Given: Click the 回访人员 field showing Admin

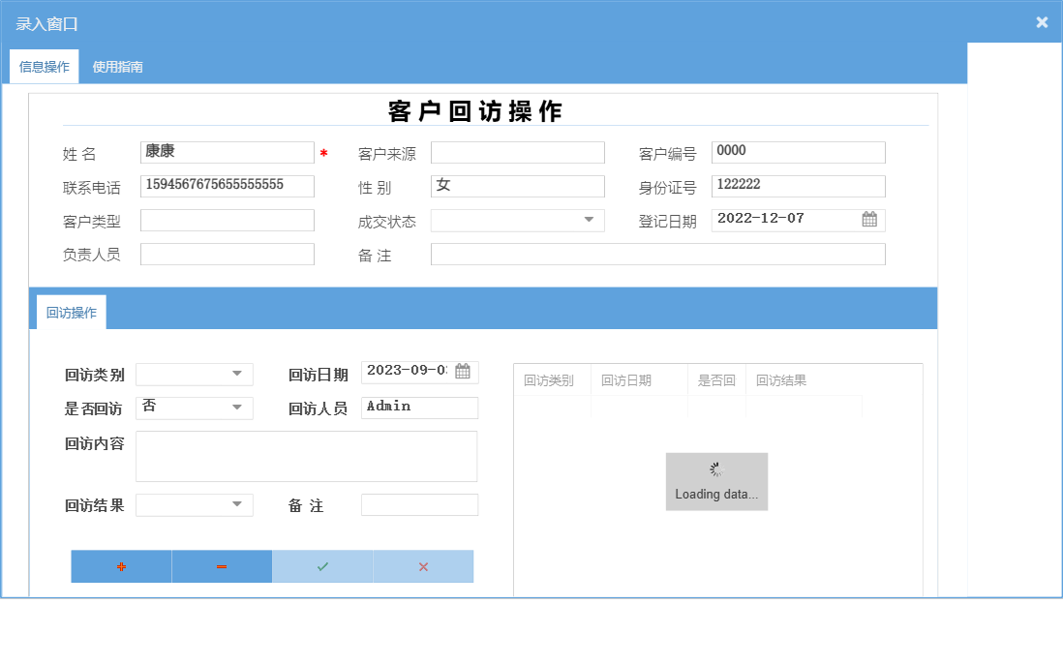Looking at the screenshot, I should point(418,408).
